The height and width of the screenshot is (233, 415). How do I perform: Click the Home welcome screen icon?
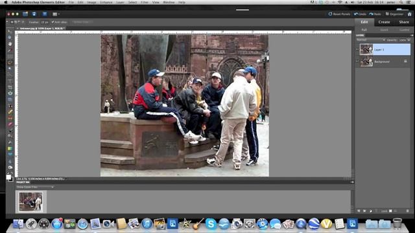pyautogui.click(x=409, y=14)
